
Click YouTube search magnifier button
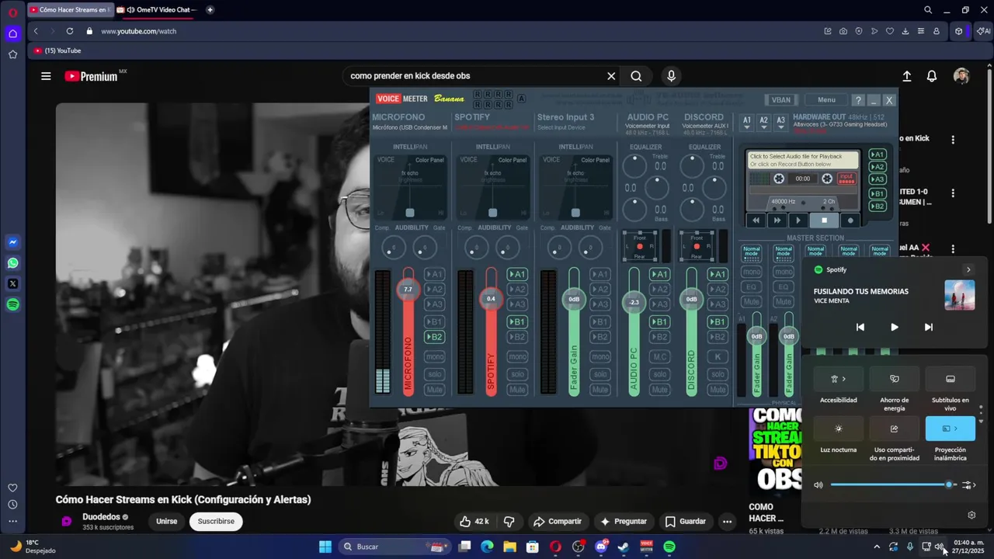[636, 76]
